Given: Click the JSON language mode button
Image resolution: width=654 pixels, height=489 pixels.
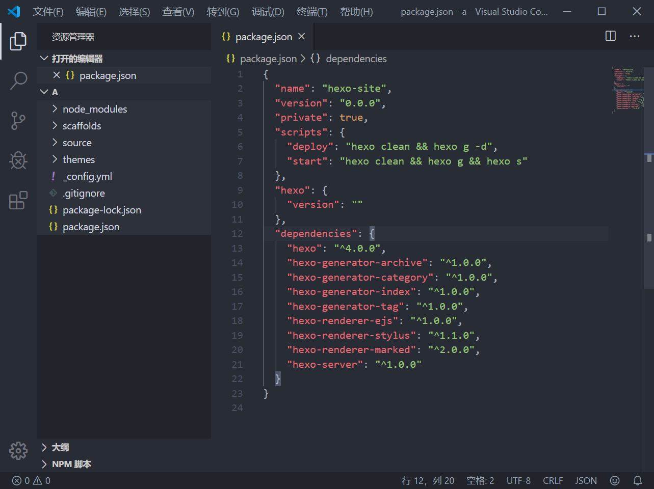Looking at the screenshot, I should pos(586,480).
